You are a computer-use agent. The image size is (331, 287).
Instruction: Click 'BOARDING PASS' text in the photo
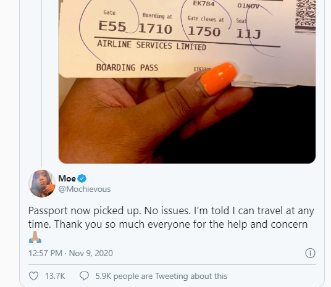pos(127,67)
